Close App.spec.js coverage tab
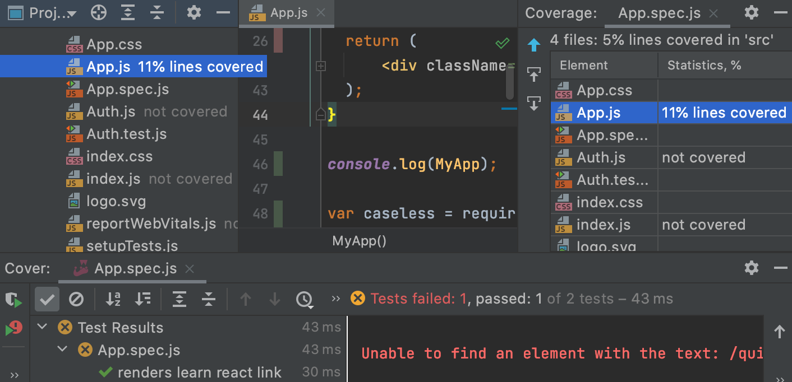 coord(714,13)
